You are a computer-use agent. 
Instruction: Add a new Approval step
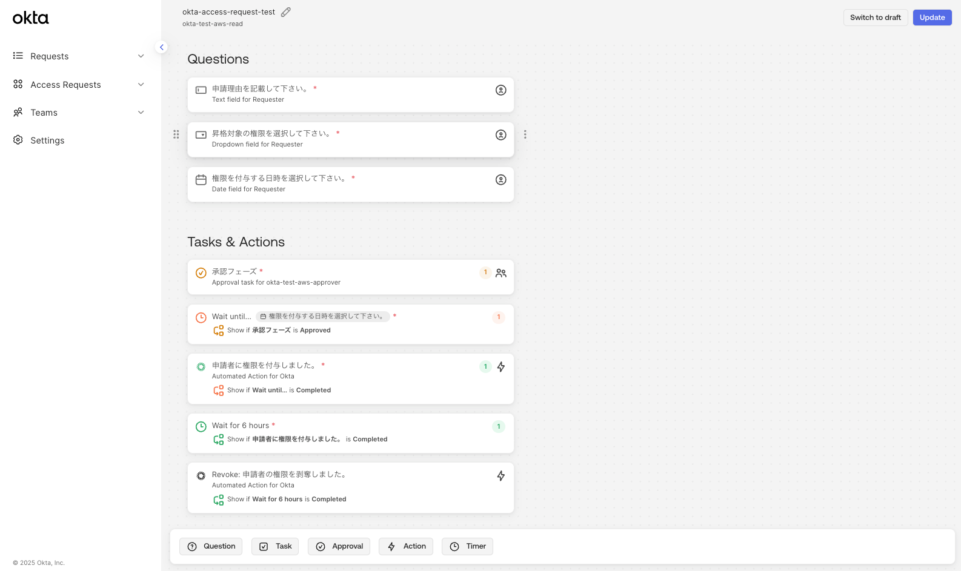(339, 546)
